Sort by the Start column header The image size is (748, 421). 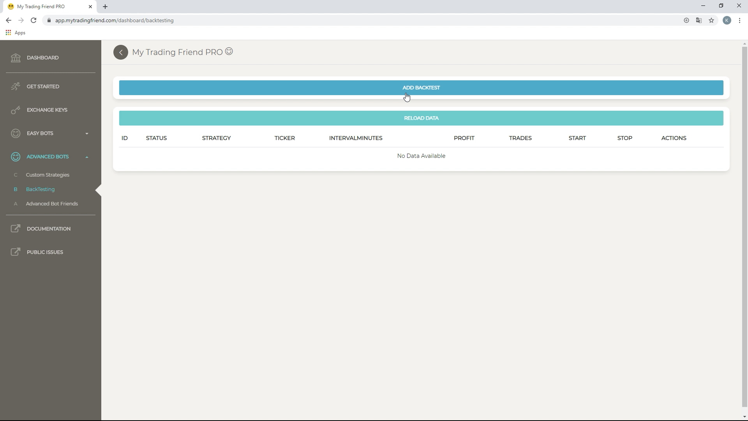pyautogui.click(x=577, y=138)
